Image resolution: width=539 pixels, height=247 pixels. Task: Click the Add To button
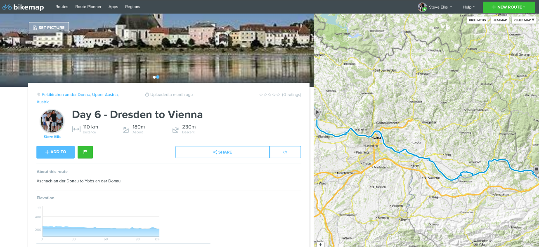(55, 152)
